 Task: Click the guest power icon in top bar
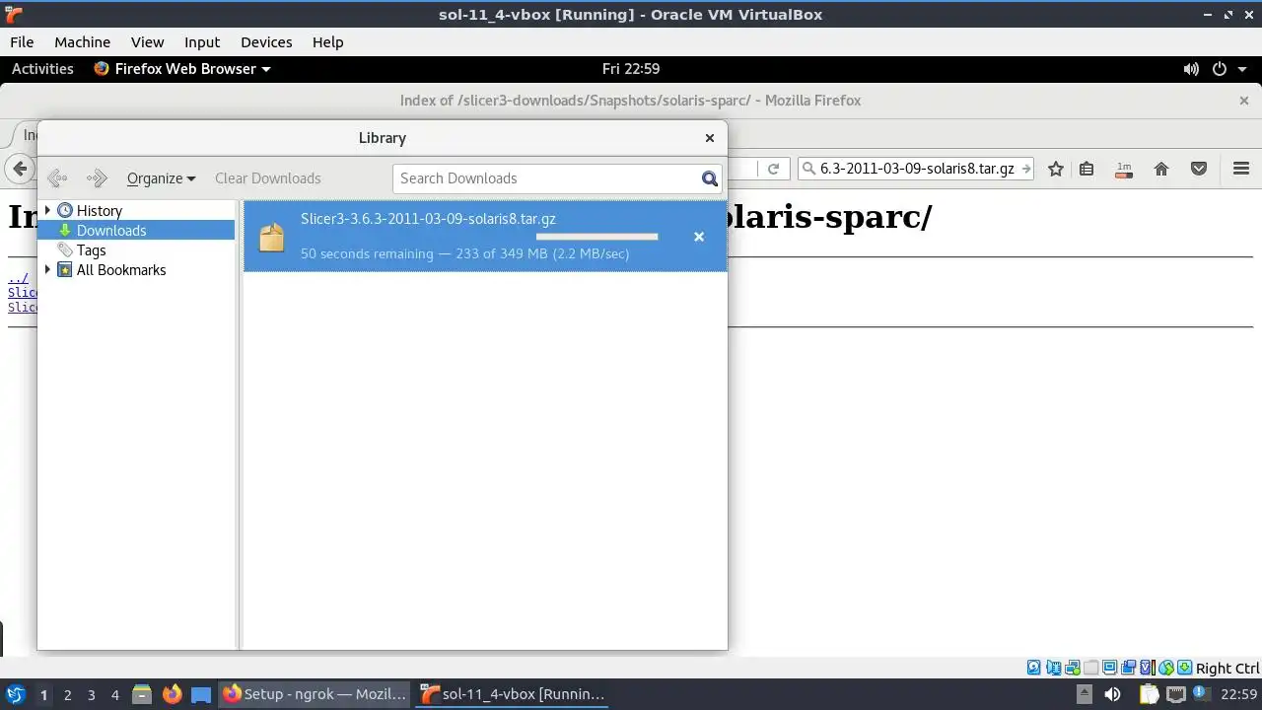coord(1220,69)
